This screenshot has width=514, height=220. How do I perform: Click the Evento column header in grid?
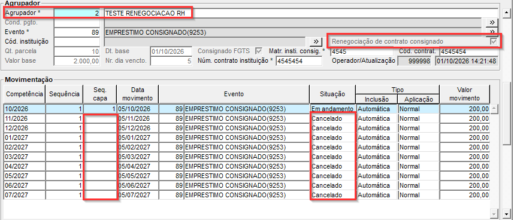[x=234, y=94]
